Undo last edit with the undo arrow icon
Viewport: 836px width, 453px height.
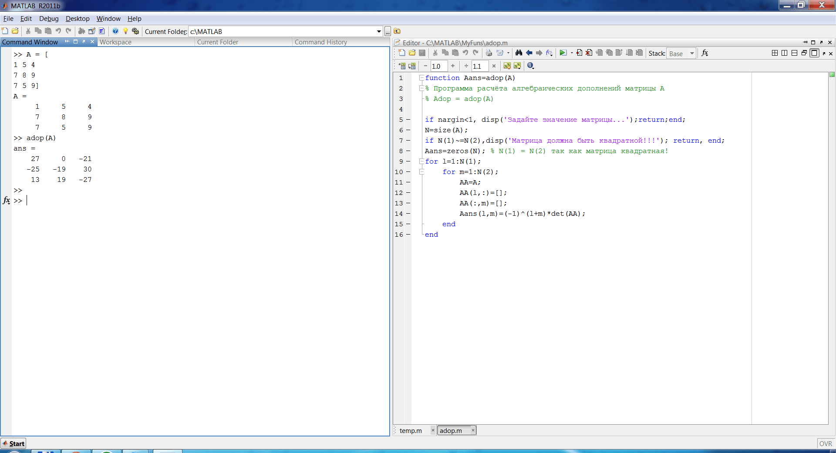465,53
